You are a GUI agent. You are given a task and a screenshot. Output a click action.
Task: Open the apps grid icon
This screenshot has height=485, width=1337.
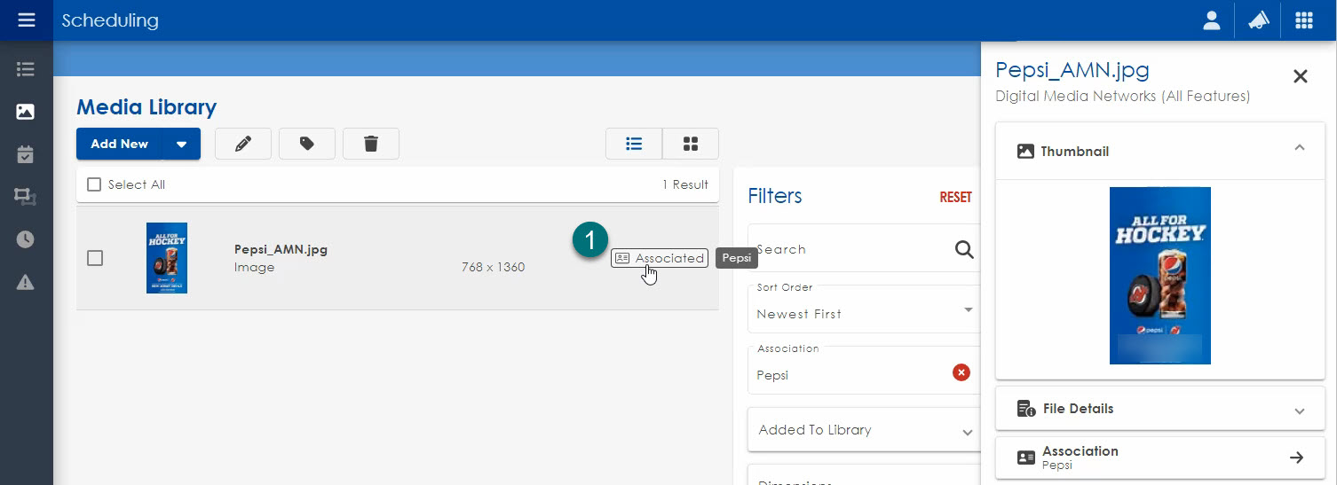1303,20
